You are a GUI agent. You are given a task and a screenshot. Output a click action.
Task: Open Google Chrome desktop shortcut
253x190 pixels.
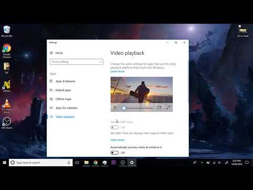tap(7, 51)
